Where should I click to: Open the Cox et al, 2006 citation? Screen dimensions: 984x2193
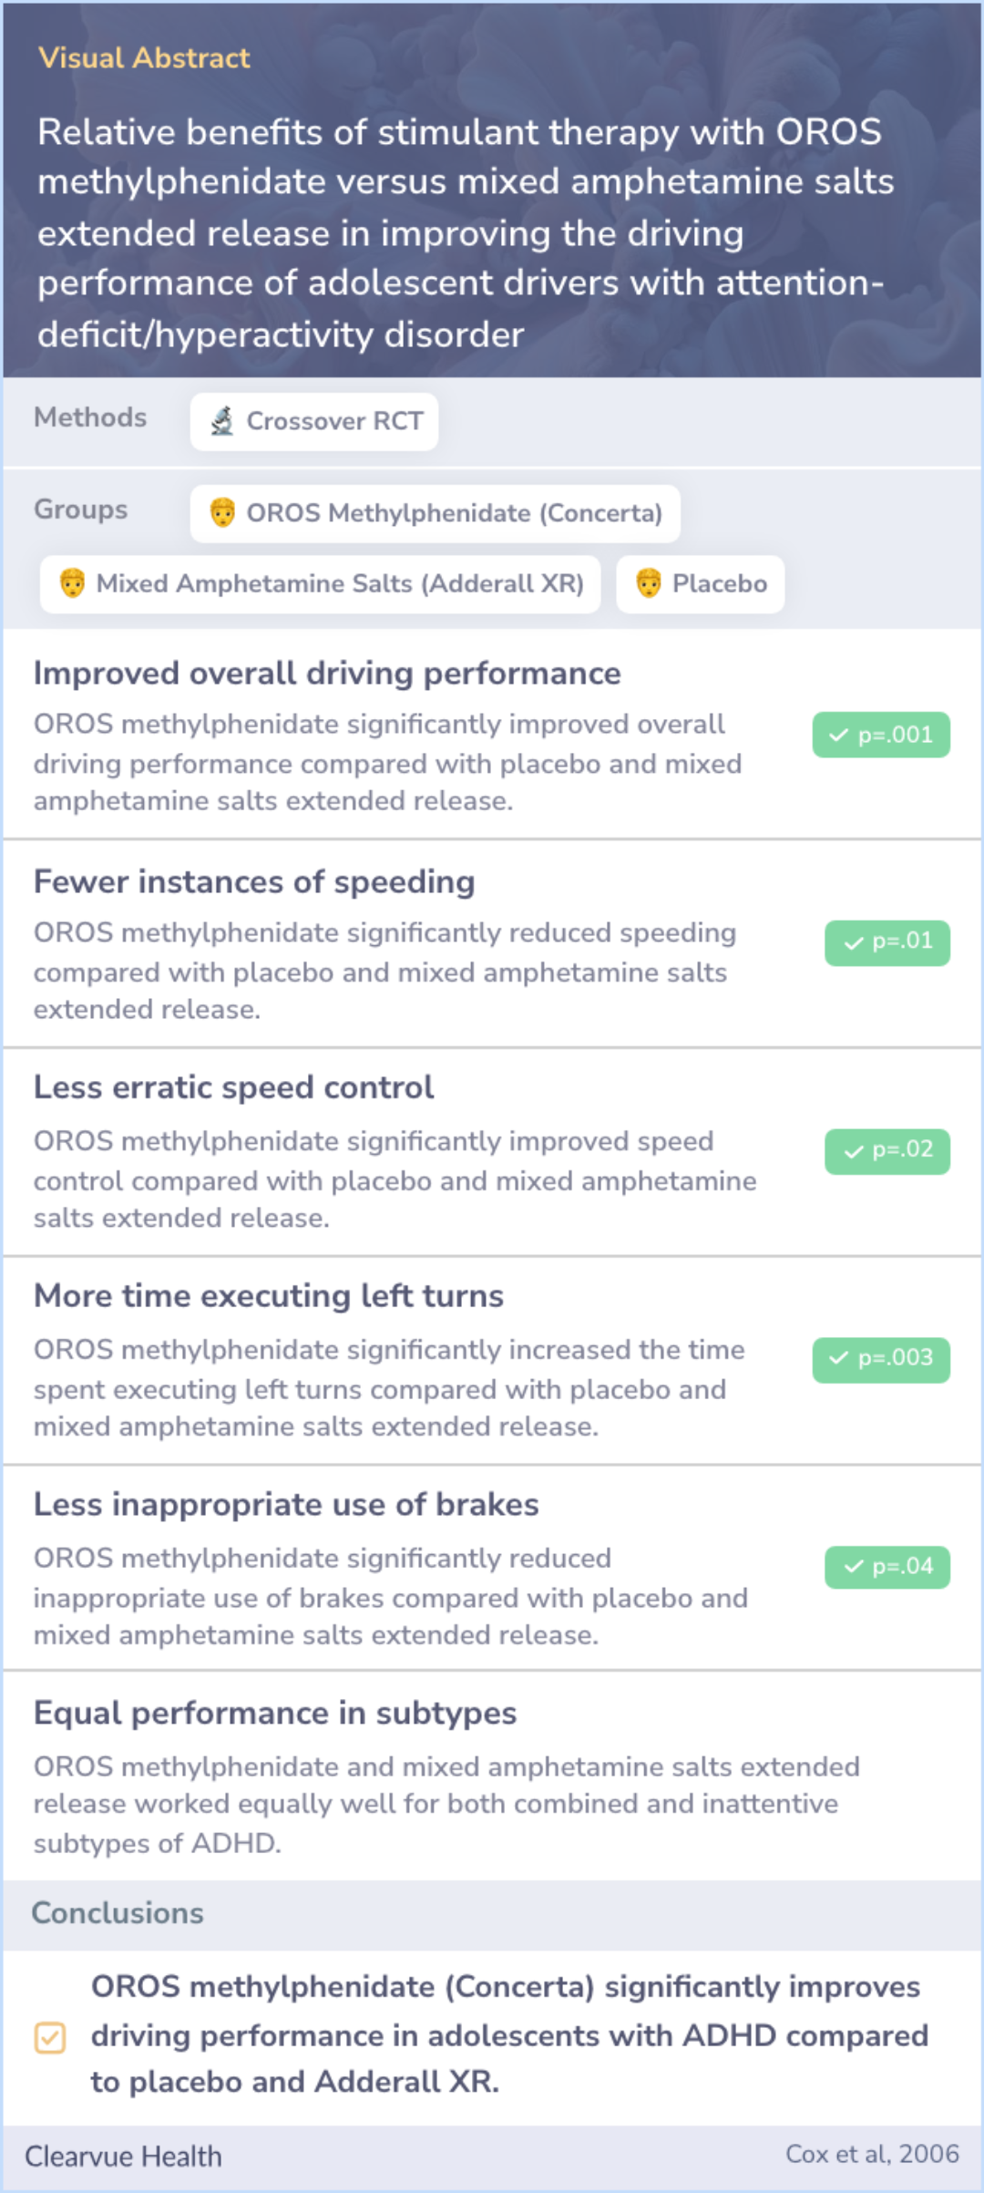(872, 2154)
